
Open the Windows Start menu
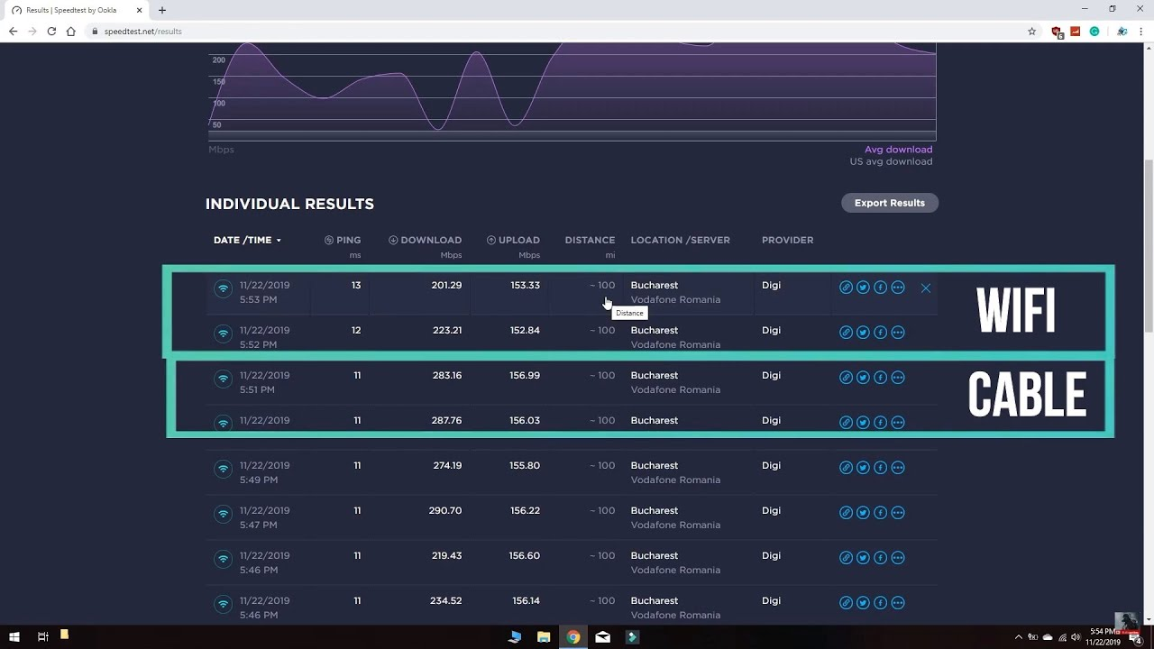pos(14,637)
